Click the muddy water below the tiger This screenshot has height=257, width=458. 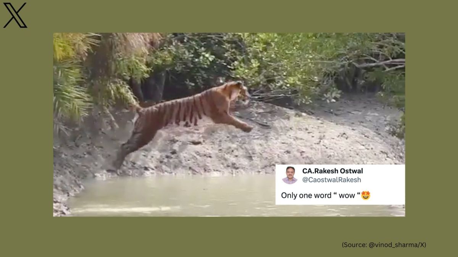[172, 194]
